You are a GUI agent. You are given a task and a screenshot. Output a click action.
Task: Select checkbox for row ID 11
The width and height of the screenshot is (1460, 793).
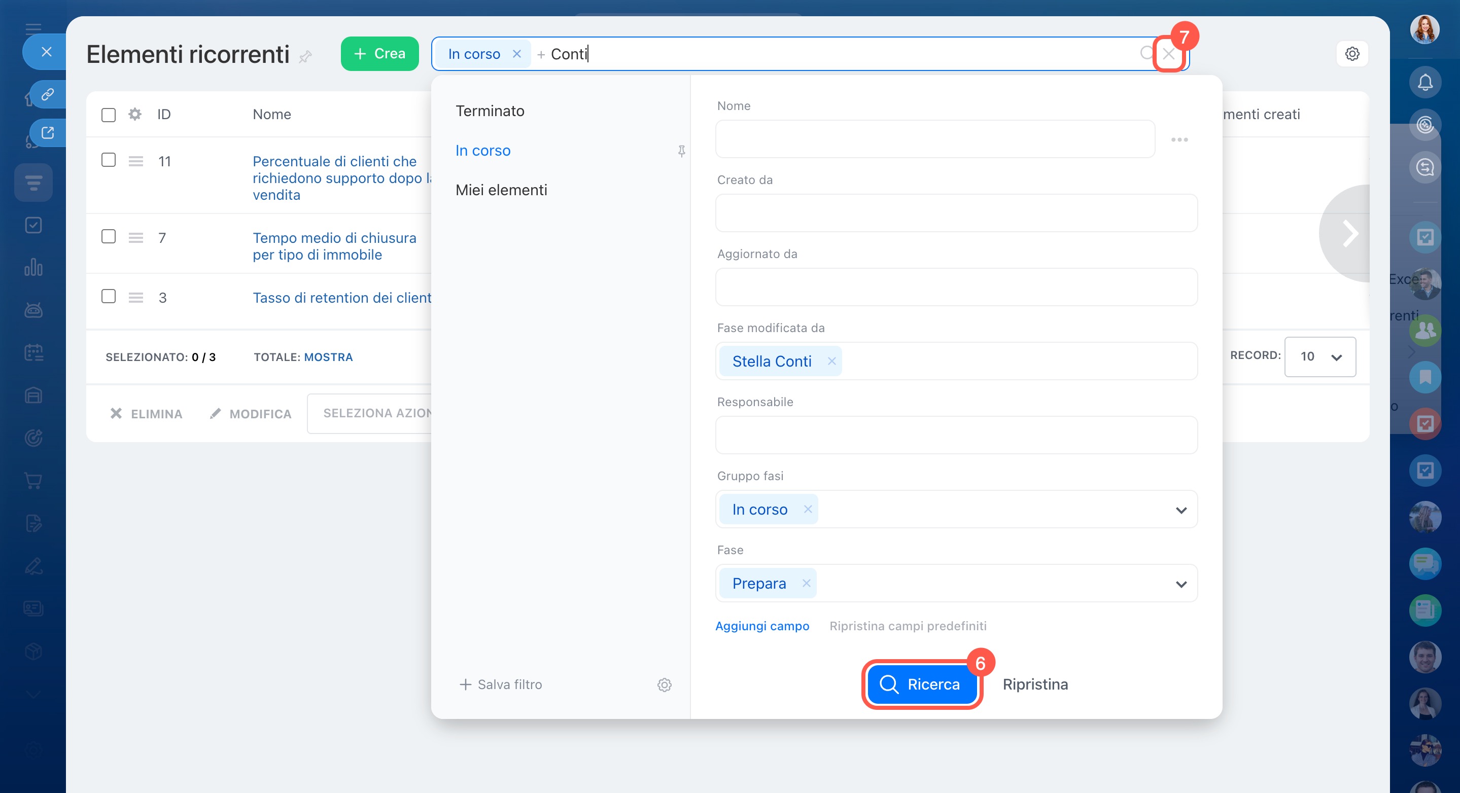[108, 160]
